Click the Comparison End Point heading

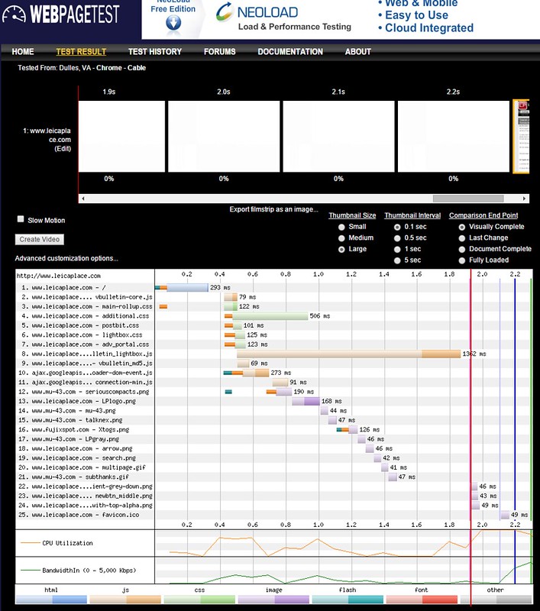483,215
